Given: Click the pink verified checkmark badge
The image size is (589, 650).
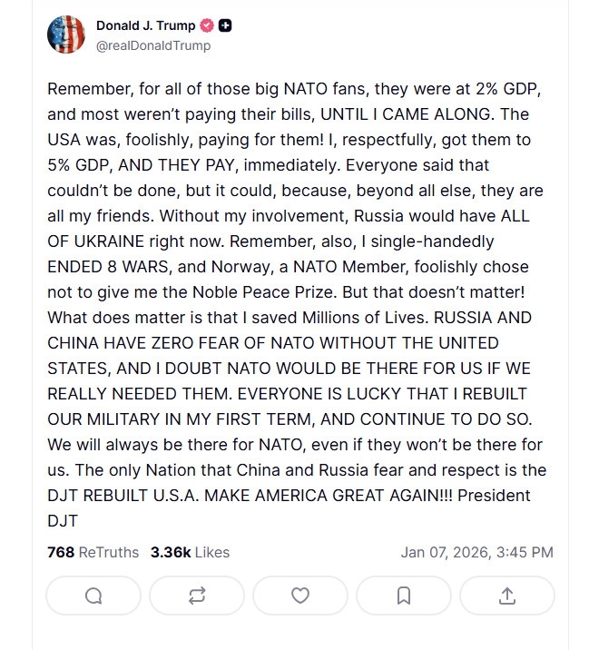Looking at the screenshot, I should pos(208,26).
